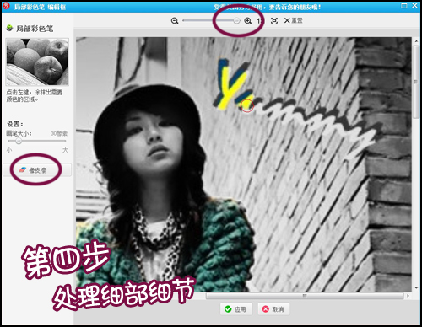Click the 1:1 actual size button
This screenshot has width=422, height=327.
coord(260,21)
